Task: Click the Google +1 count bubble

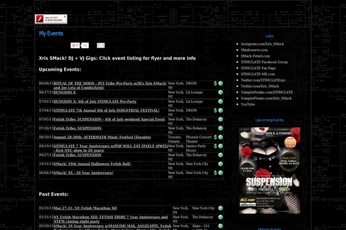Action: point(85,45)
